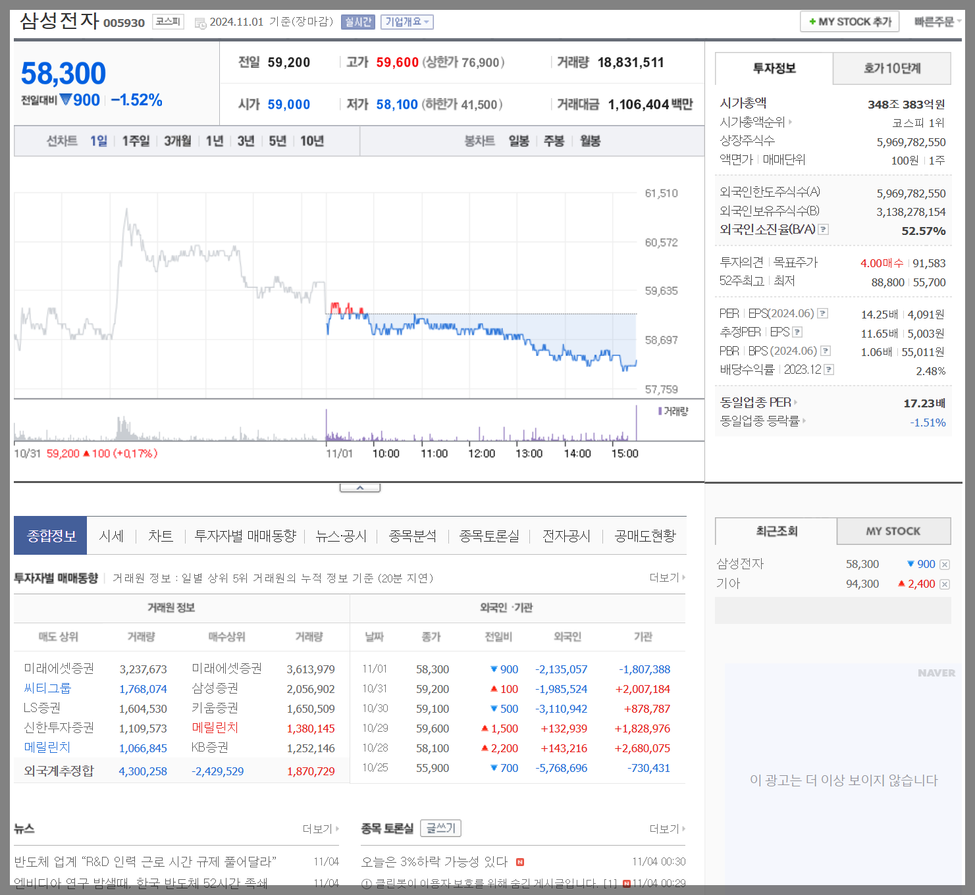Viewport: 975px width, 895px height.
Task: Select 1일 line chart period
Action: click(x=99, y=141)
